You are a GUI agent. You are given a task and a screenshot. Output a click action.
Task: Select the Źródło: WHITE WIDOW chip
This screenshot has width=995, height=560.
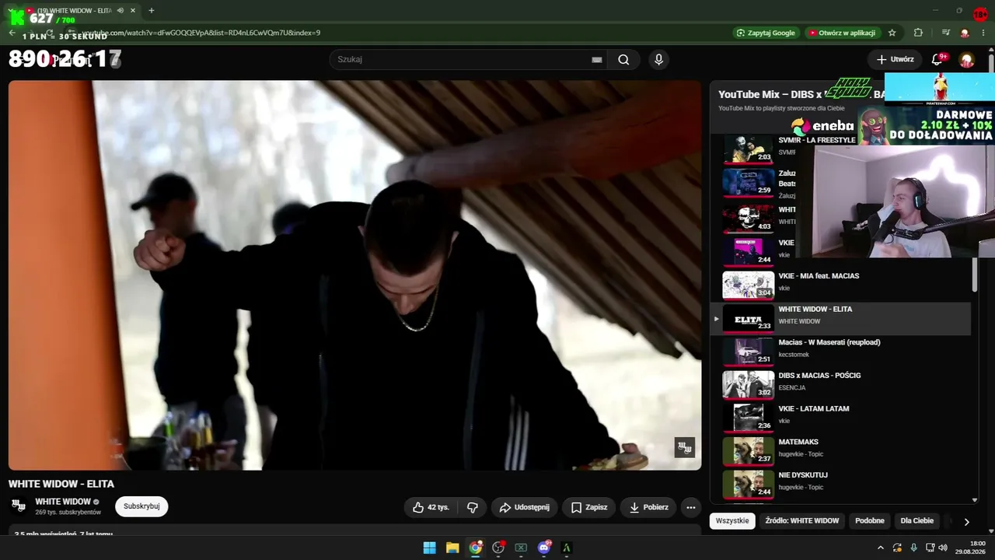tap(802, 521)
